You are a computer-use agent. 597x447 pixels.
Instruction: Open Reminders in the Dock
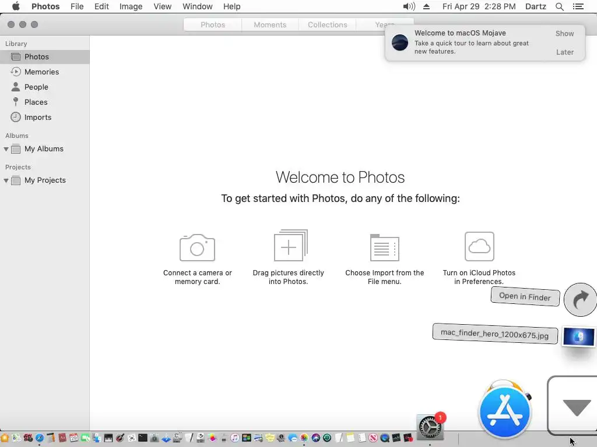point(361,438)
